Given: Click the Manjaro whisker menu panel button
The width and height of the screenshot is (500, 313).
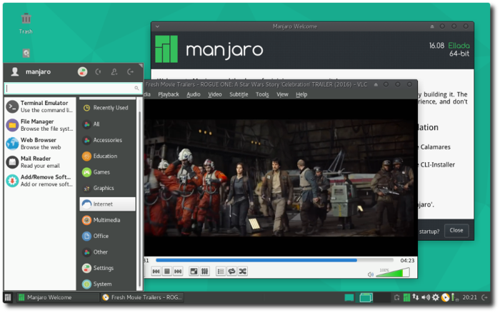Looking at the screenshot, I should (x=8, y=297).
